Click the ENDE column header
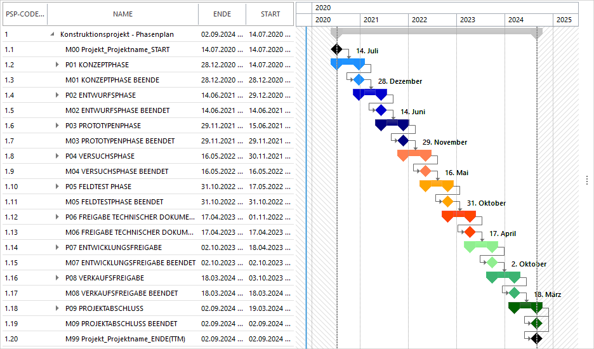Screen dimensions: 594x349 [222, 14]
